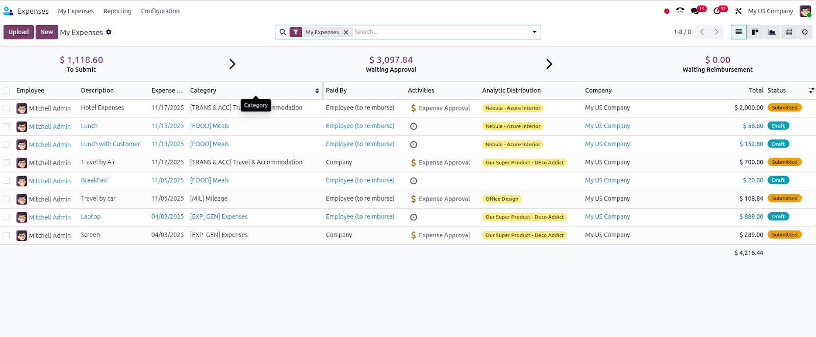This screenshot has height=337, width=816.
Task: Select all rows with header checkbox
Action: 7,91
